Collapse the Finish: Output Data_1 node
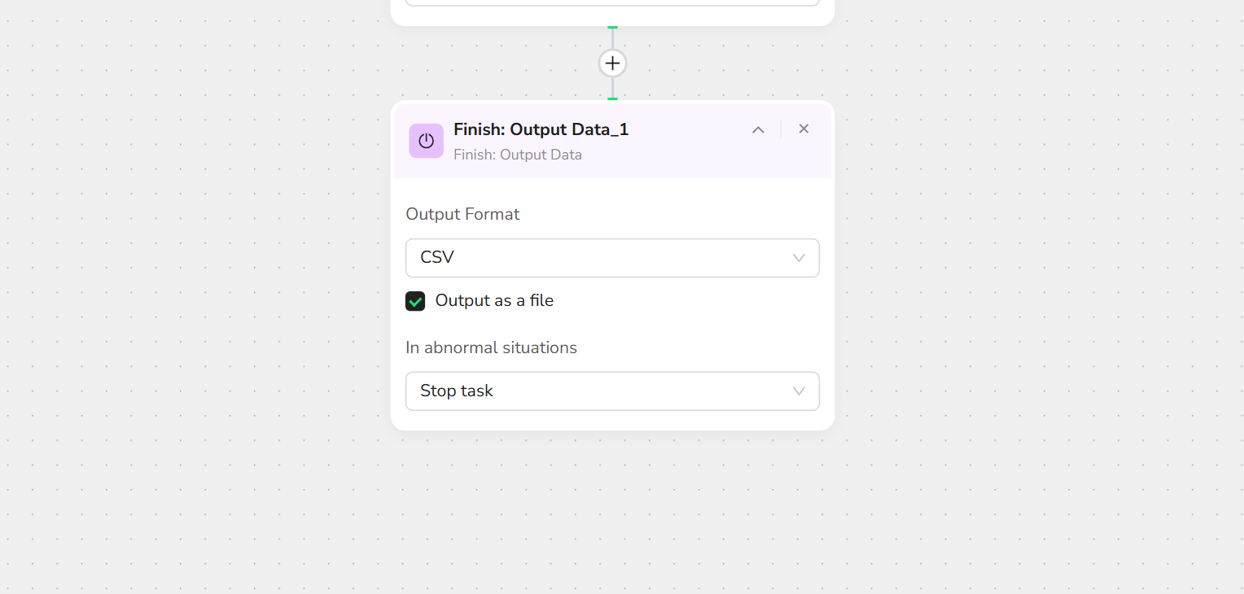Screen dimensions: 1244x594 point(758,129)
